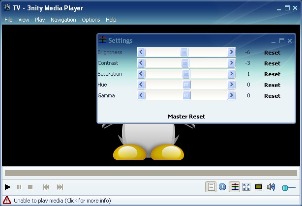The width and height of the screenshot is (302, 206).
Task: Open the Options menu
Action: tap(91, 20)
